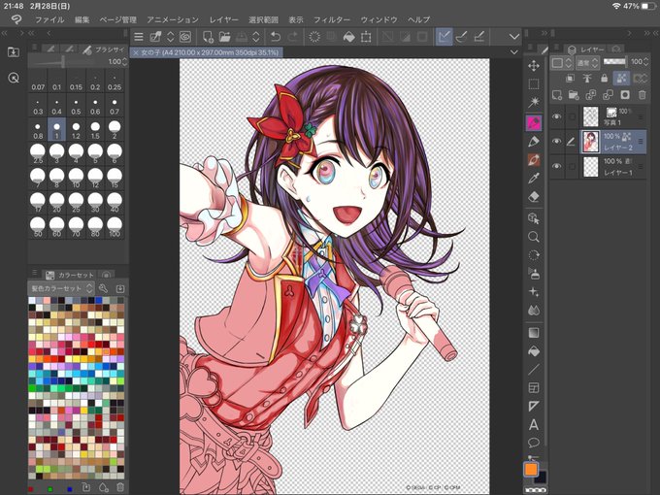This screenshot has height=495, width=660.
Task: Select the straight line Figure tool
Action: (534, 370)
